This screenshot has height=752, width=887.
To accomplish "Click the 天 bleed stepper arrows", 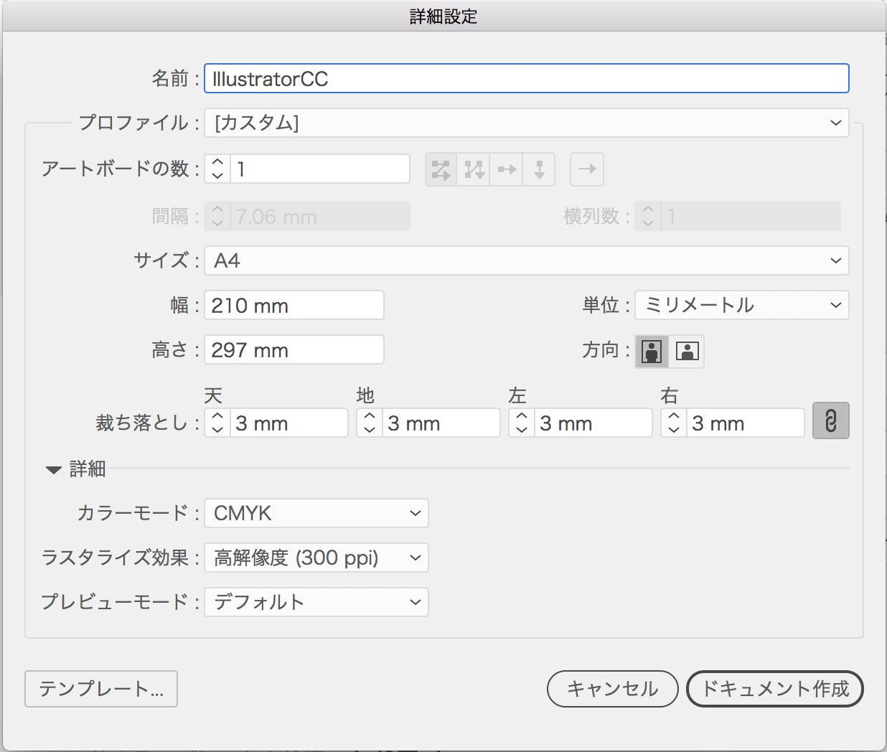I will coord(217,423).
